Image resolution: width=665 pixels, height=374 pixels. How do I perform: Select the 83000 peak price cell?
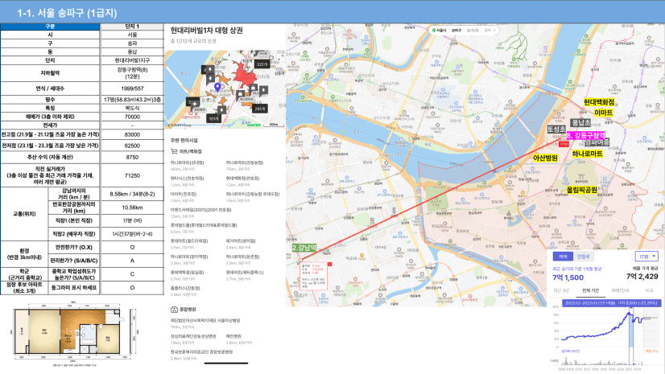pyautogui.click(x=132, y=134)
